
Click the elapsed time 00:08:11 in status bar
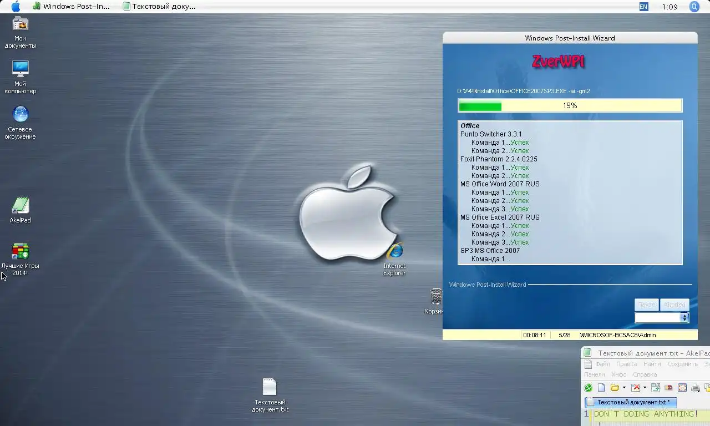pyautogui.click(x=535, y=335)
